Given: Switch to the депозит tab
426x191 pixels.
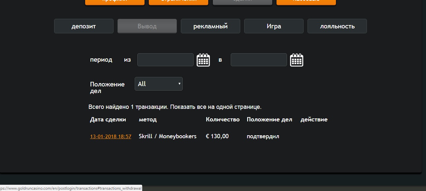Looking at the screenshot, I should click(x=83, y=26).
